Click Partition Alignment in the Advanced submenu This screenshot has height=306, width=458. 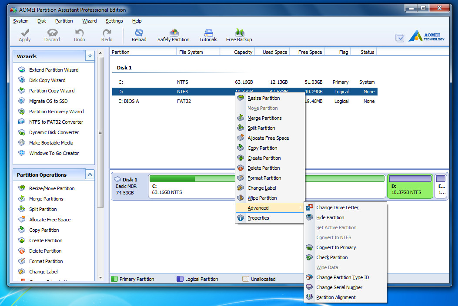coord(336,297)
